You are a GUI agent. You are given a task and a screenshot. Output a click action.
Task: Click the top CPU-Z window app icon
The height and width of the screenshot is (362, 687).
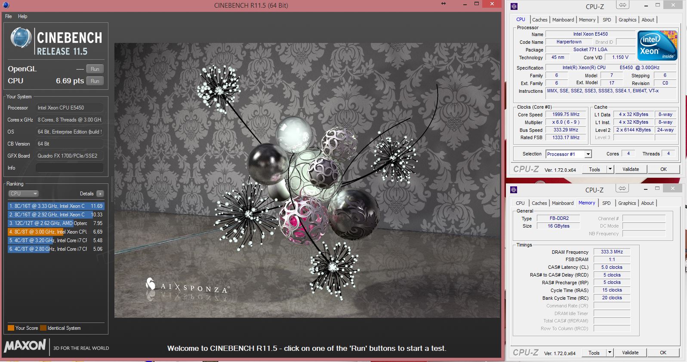[x=514, y=6]
